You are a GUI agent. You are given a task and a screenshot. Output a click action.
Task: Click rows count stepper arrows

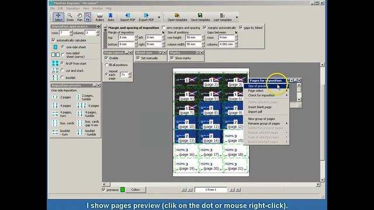(71, 33)
